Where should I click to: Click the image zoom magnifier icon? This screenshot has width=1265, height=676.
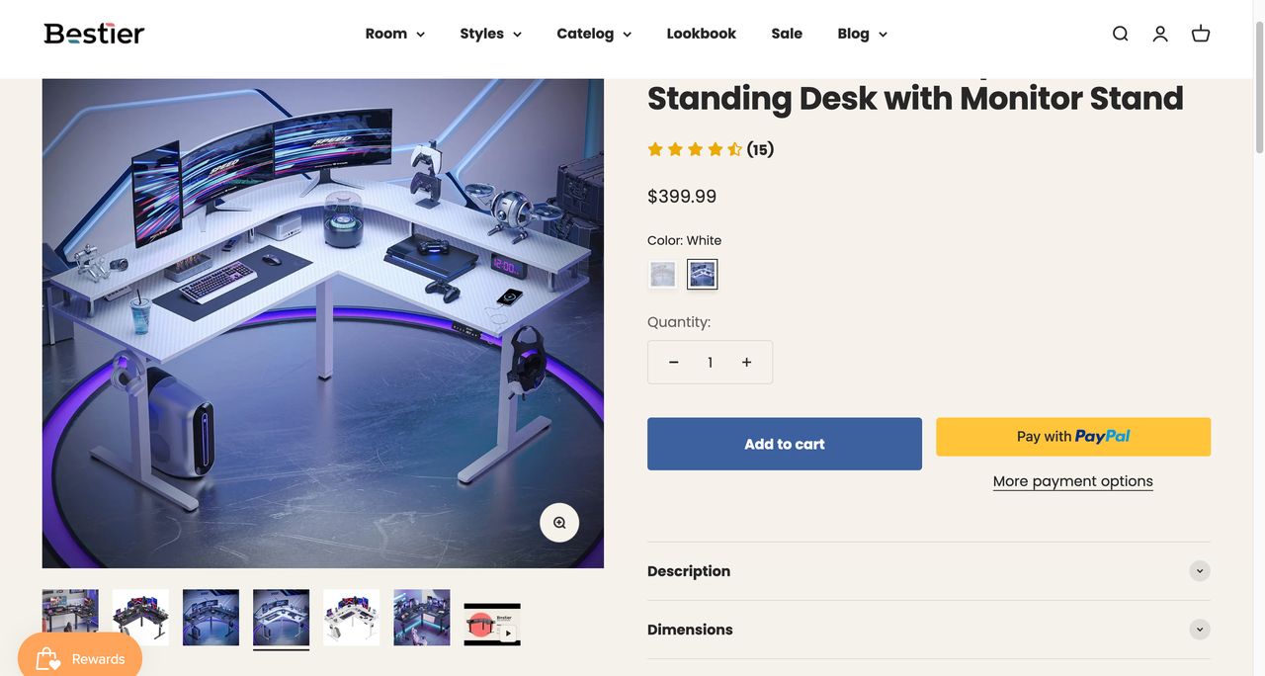pos(559,523)
